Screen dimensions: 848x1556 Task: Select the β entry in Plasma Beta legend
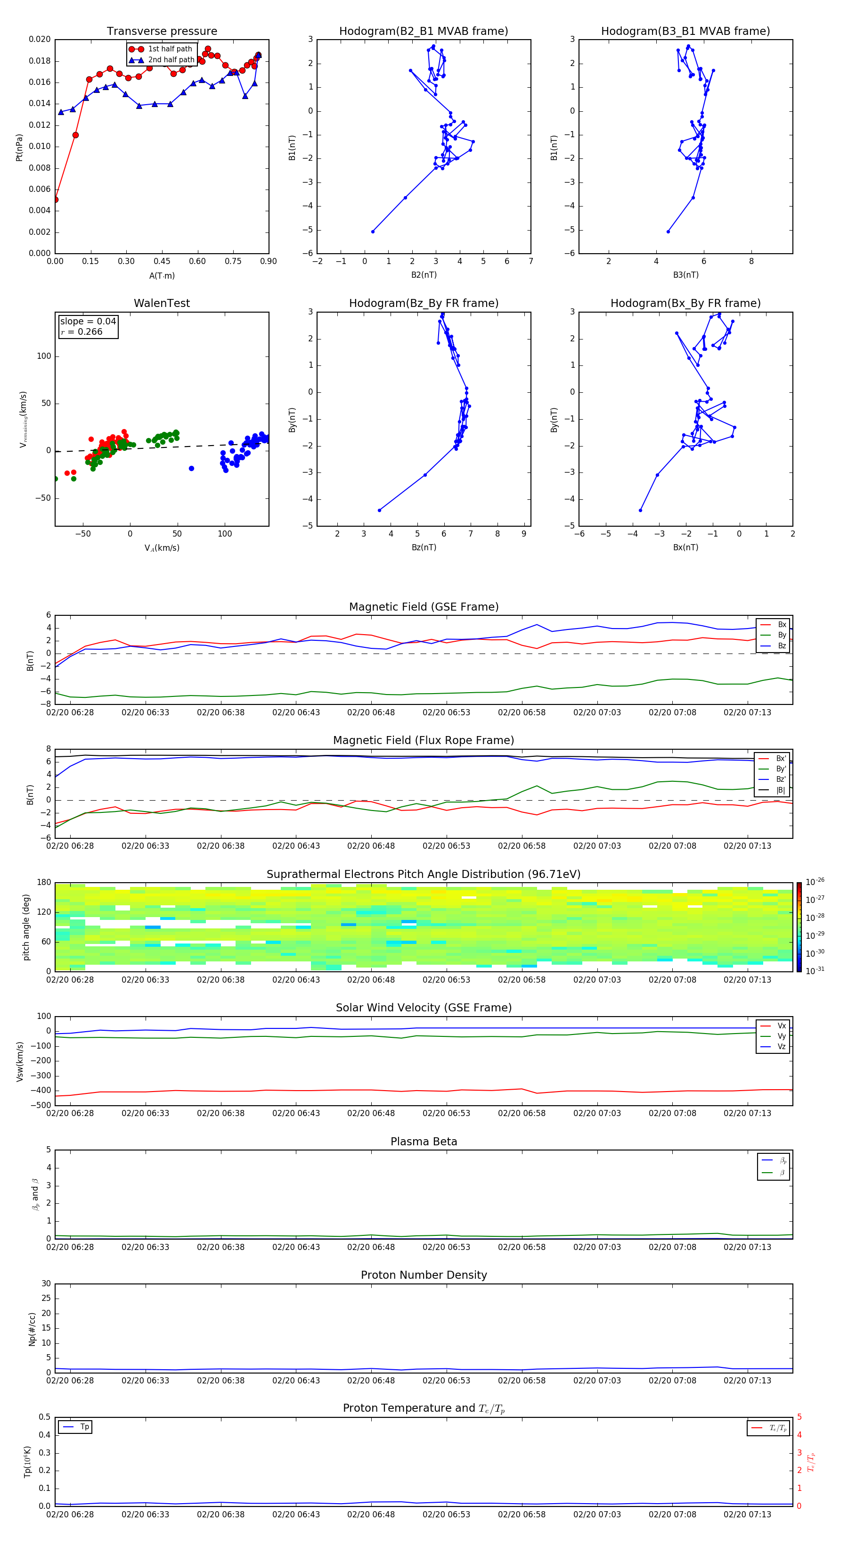(x=774, y=1173)
